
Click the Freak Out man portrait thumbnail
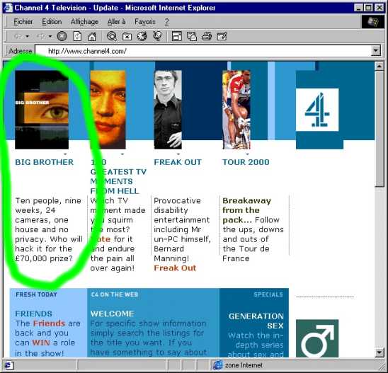(x=168, y=110)
